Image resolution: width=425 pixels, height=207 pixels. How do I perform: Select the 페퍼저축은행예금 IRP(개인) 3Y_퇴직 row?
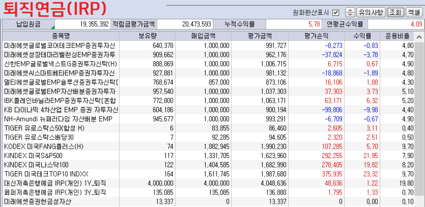click(x=208, y=192)
